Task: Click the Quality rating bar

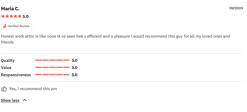Action: tap(52, 60)
